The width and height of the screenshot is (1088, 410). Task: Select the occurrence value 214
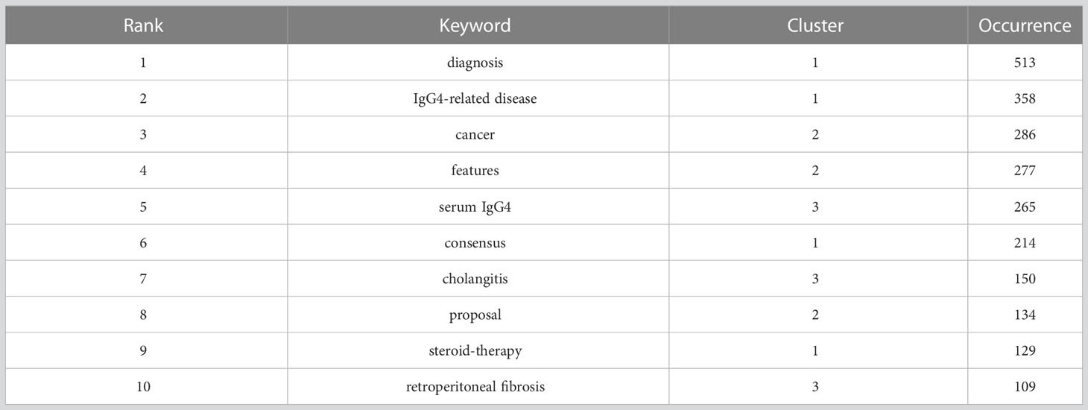pyautogui.click(x=1025, y=243)
